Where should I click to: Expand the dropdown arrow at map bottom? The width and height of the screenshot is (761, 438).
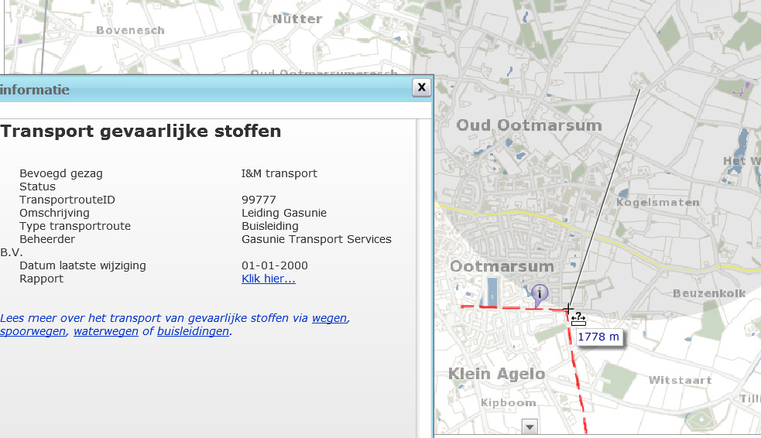coord(530,427)
